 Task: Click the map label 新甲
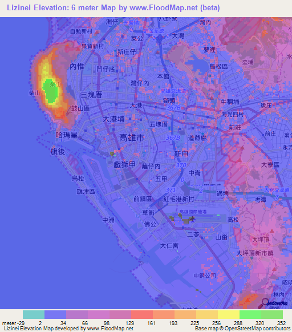click(181, 154)
